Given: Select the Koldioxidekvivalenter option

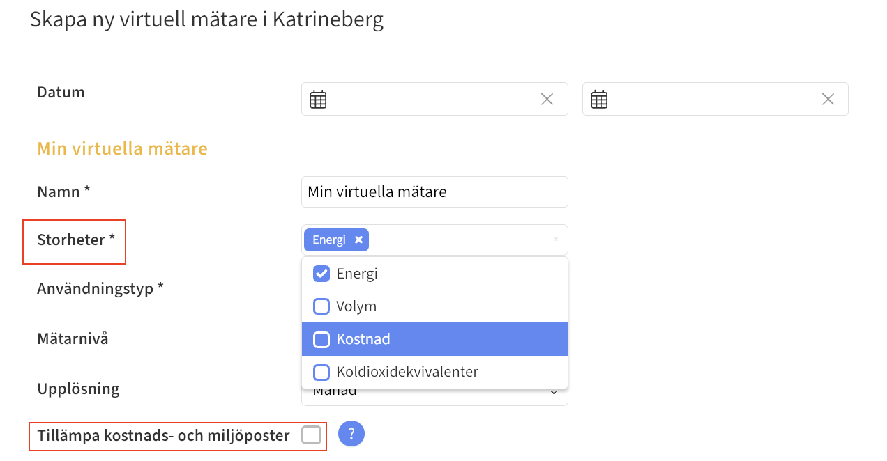Looking at the screenshot, I should (x=407, y=372).
